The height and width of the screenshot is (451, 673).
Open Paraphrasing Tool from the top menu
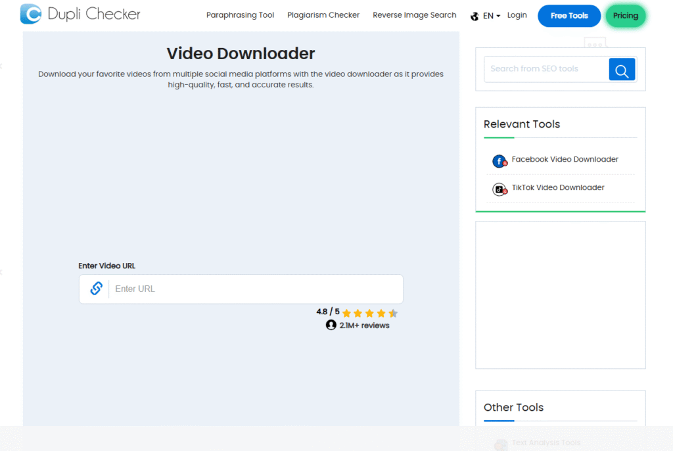tap(240, 15)
